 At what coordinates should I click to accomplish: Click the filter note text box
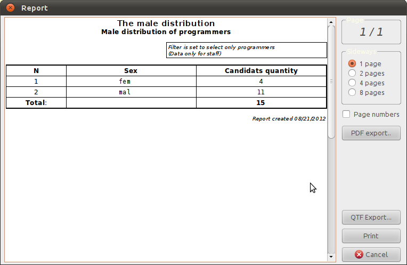coord(246,50)
